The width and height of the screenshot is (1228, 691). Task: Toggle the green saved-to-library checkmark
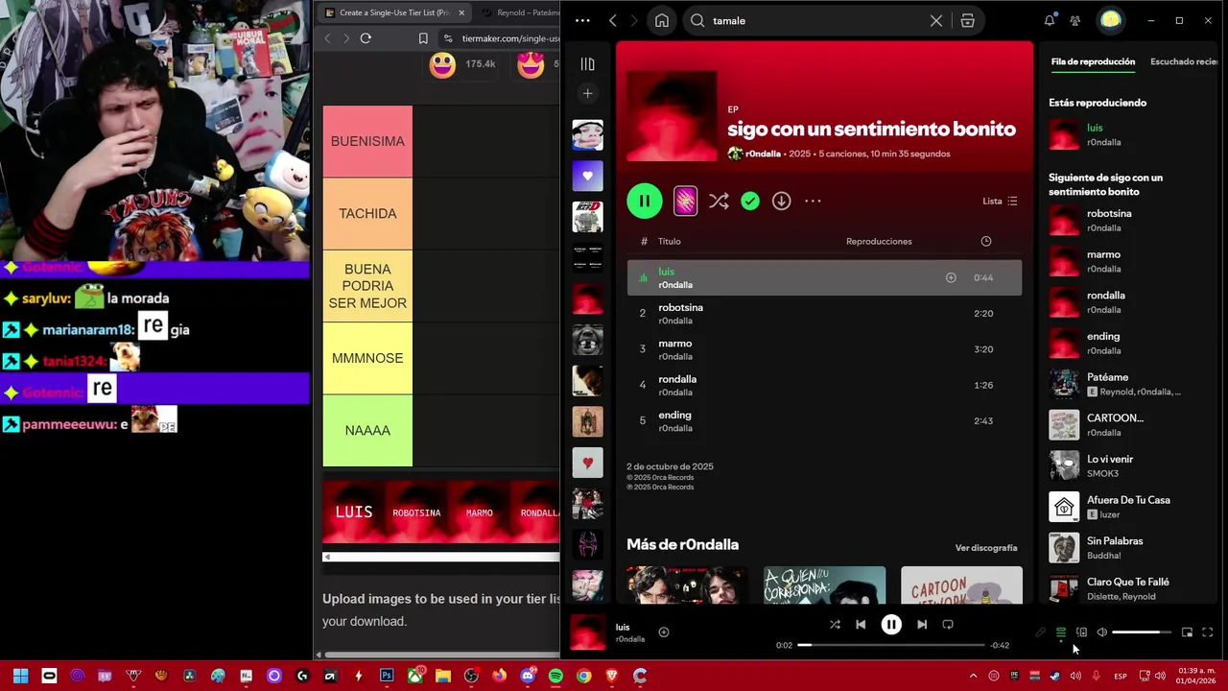click(x=750, y=201)
